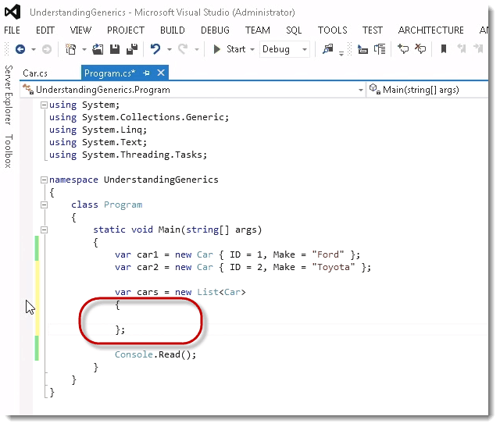The height and width of the screenshot is (427, 500).
Task: Open the DEBUG menu
Action: pyautogui.click(x=215, y=30)
